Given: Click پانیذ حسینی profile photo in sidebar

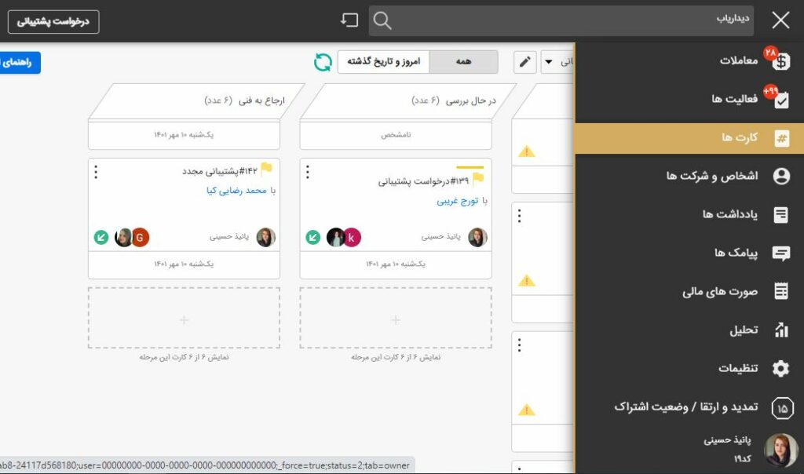Looking at the screenshot, I should tap(780, 450).
